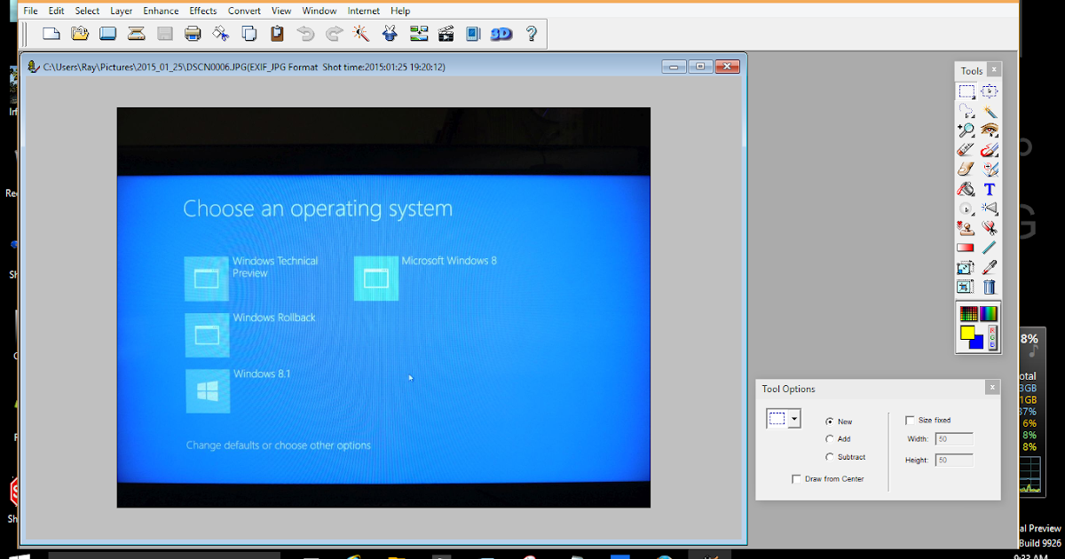The image size is (1065, 559).
Task: Click the DSCN0006.JPG document window icon
Action: click(x=34, y=67)
